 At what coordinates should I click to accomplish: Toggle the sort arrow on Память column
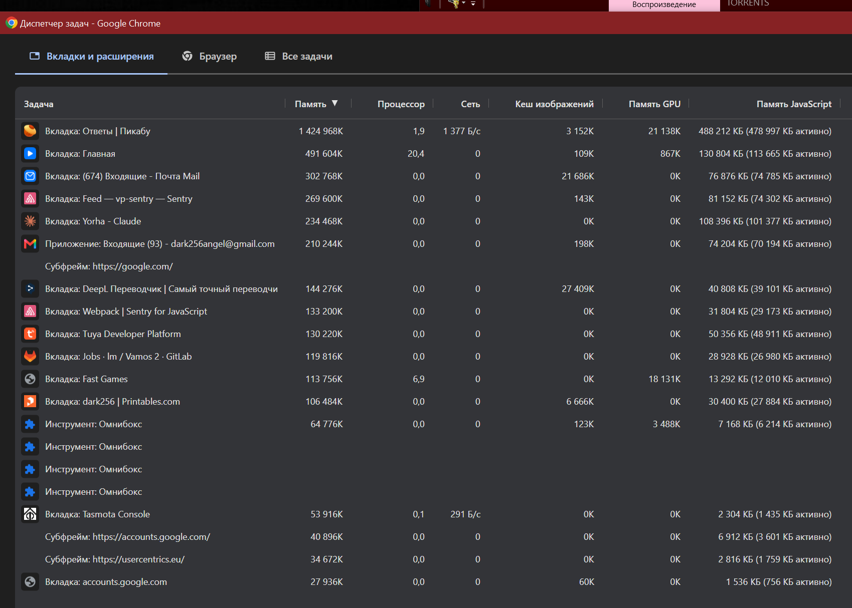pos(334,103)
